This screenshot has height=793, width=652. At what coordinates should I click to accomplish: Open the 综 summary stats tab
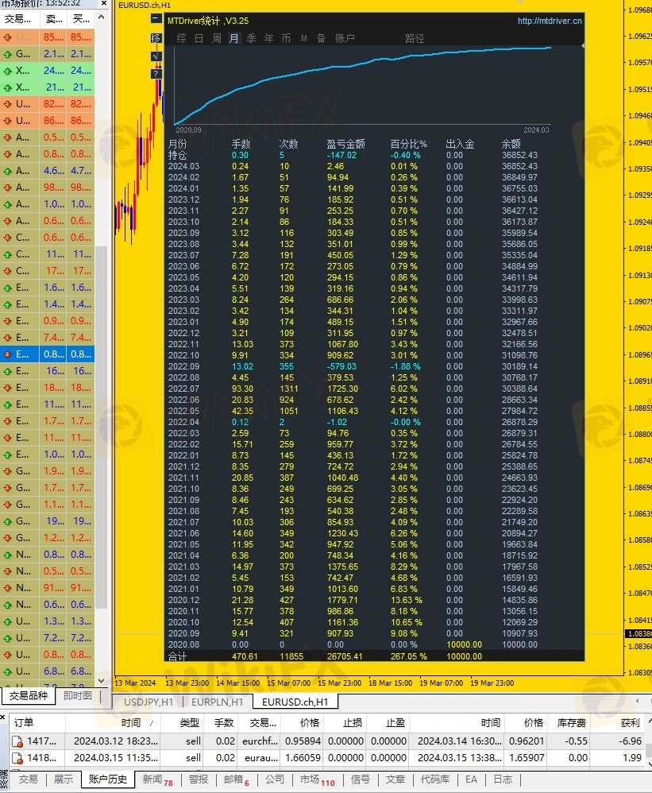[181, 38]
